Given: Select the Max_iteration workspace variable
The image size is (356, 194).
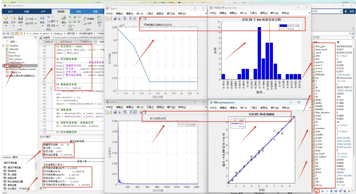Looking at the screenshot, I should pyautogui.click(x=322, y=112).
